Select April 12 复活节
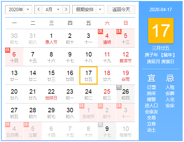Screen dimensions: 184x142 (126, 57)
